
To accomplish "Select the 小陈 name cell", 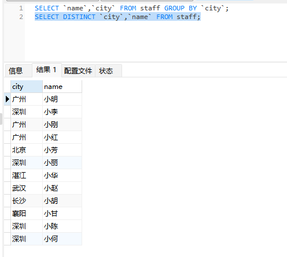I will (62, 226).
